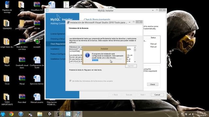Select the Installation Complete step
The height and width of the screenshot is (117, 209).
click(x=58, y=59)
